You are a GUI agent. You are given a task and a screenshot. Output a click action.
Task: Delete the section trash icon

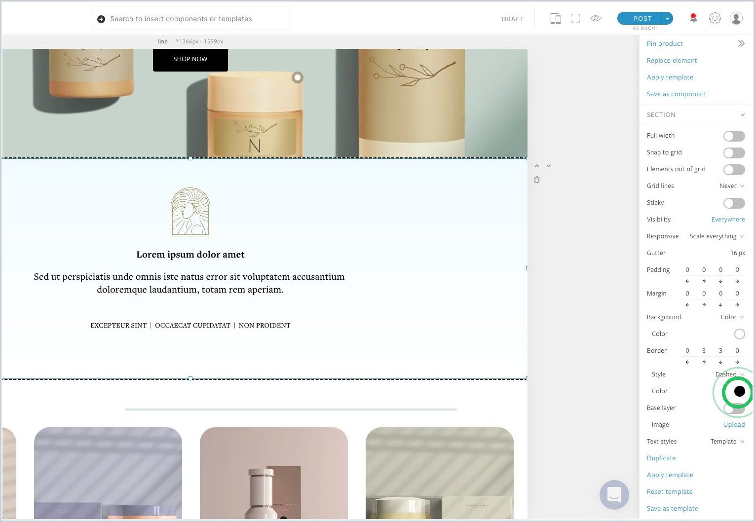(x=537, y=180)
